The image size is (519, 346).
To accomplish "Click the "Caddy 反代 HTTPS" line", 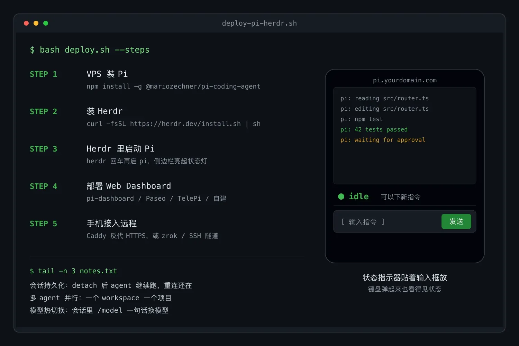I will click(x=152, y=236).
